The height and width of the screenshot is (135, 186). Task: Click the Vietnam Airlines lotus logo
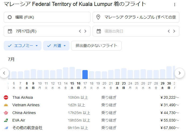pyautogui.click(x=6, y=105)
